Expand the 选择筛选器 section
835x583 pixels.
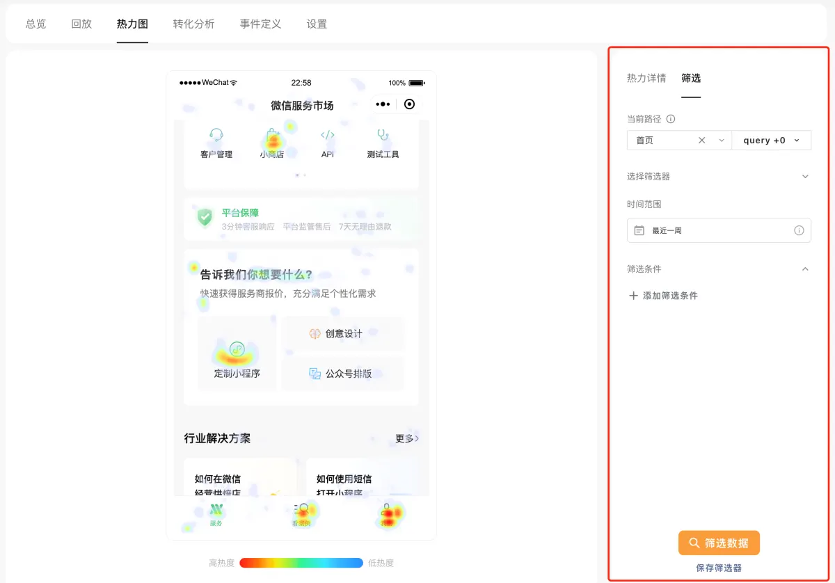point(805,177)
